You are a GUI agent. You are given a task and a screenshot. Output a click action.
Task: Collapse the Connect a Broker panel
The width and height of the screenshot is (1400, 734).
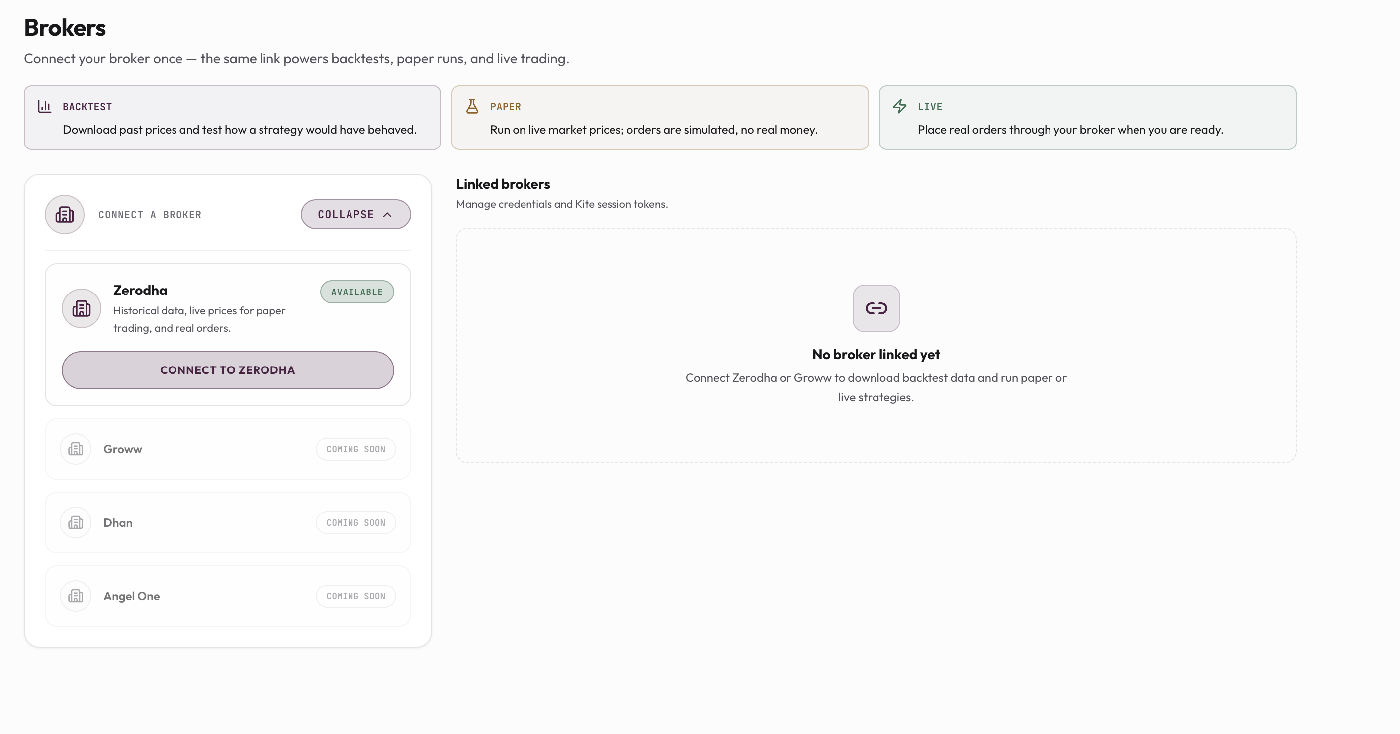click(356, 215)
